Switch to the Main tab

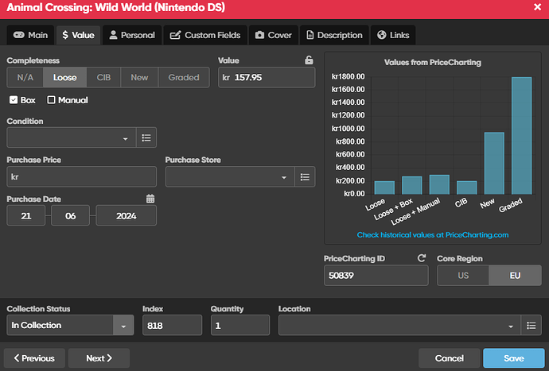coord(30,35)
